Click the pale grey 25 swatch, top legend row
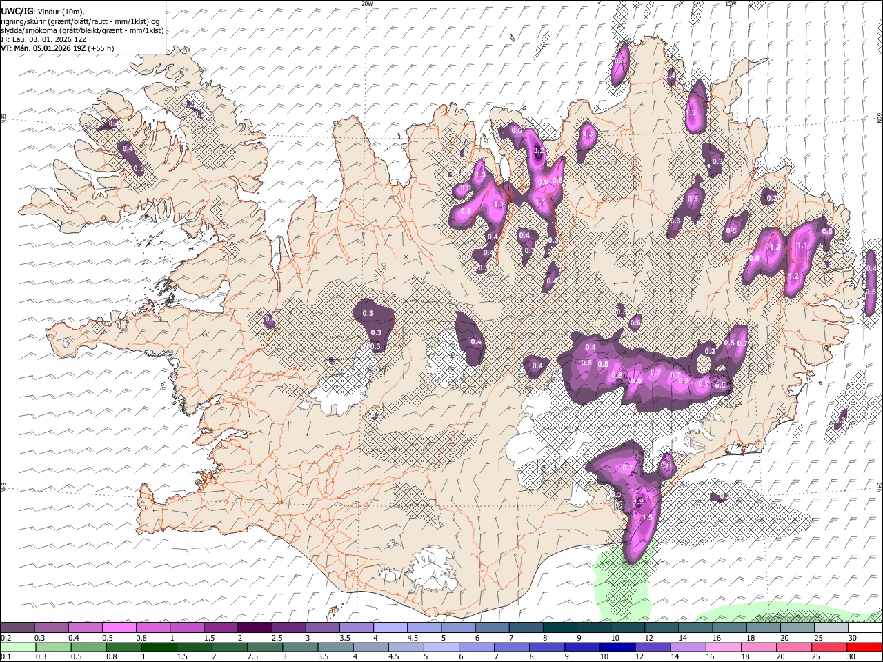 pyautogui.click(x=831, y=628)
